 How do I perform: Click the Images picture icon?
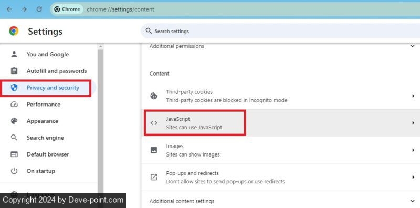pos(154,150)
